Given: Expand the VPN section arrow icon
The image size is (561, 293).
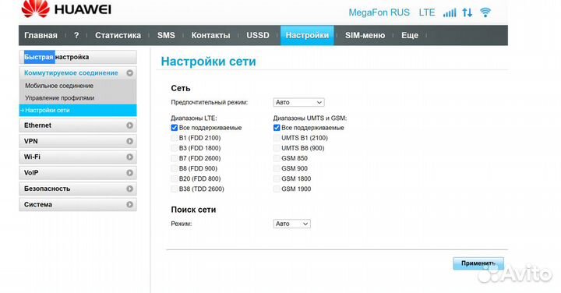Looking at the screenshot, I should tap(129, 141).
